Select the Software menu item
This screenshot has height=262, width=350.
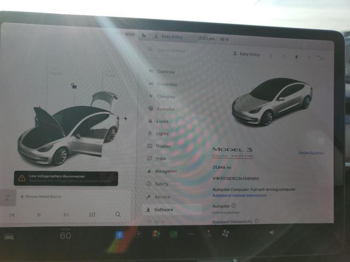pyautogui.click(x=172, y=210)
